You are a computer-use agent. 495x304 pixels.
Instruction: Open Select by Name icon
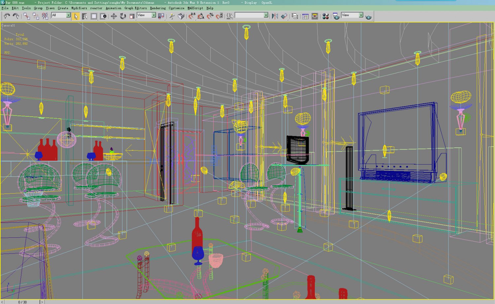click(x=84, y=15)
